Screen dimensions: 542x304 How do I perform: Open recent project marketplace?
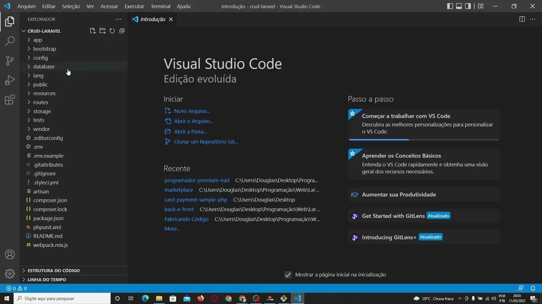click(x=179, y=190)
